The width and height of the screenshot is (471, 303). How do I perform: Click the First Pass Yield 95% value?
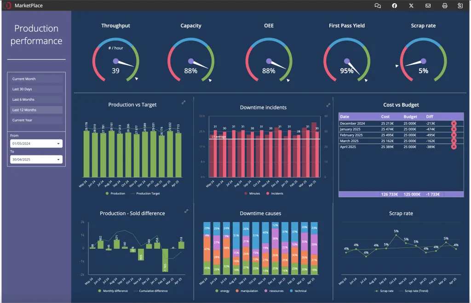[347, 71]
